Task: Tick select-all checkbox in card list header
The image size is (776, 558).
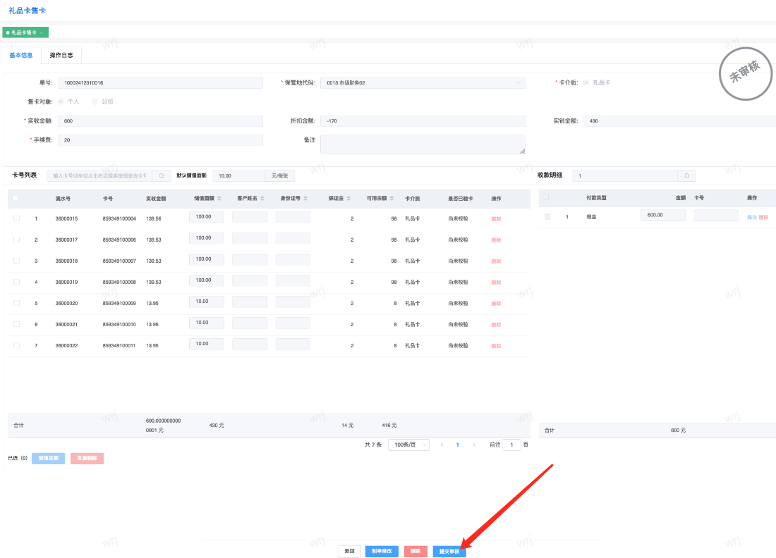Action: 16,198
